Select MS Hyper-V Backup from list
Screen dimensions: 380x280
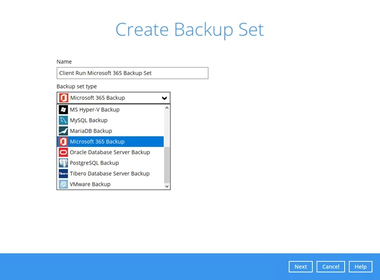click(x=110, y=110)
